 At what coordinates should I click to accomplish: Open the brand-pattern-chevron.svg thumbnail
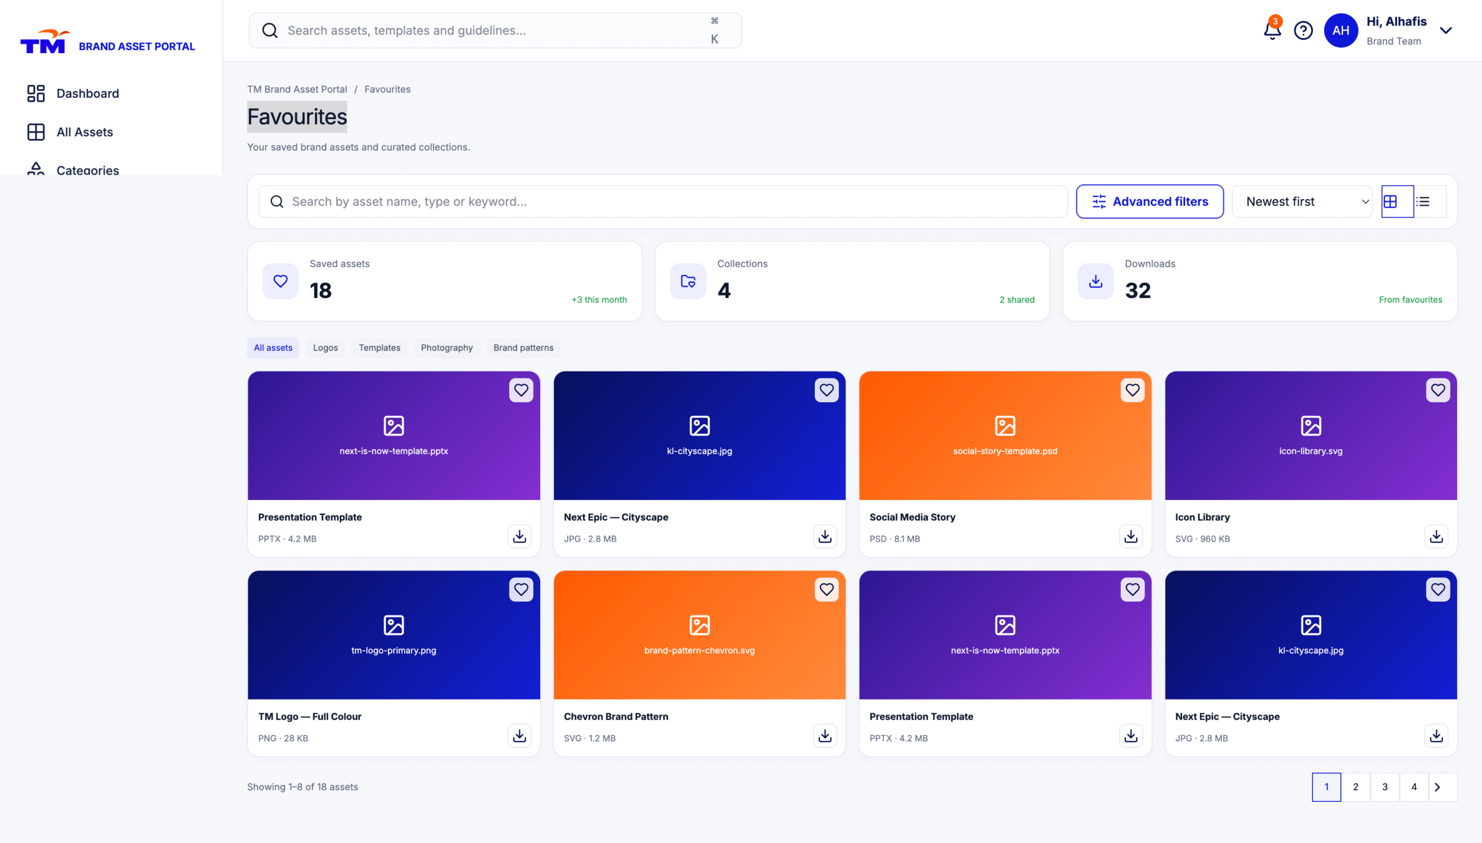click(x=699, y=635)
